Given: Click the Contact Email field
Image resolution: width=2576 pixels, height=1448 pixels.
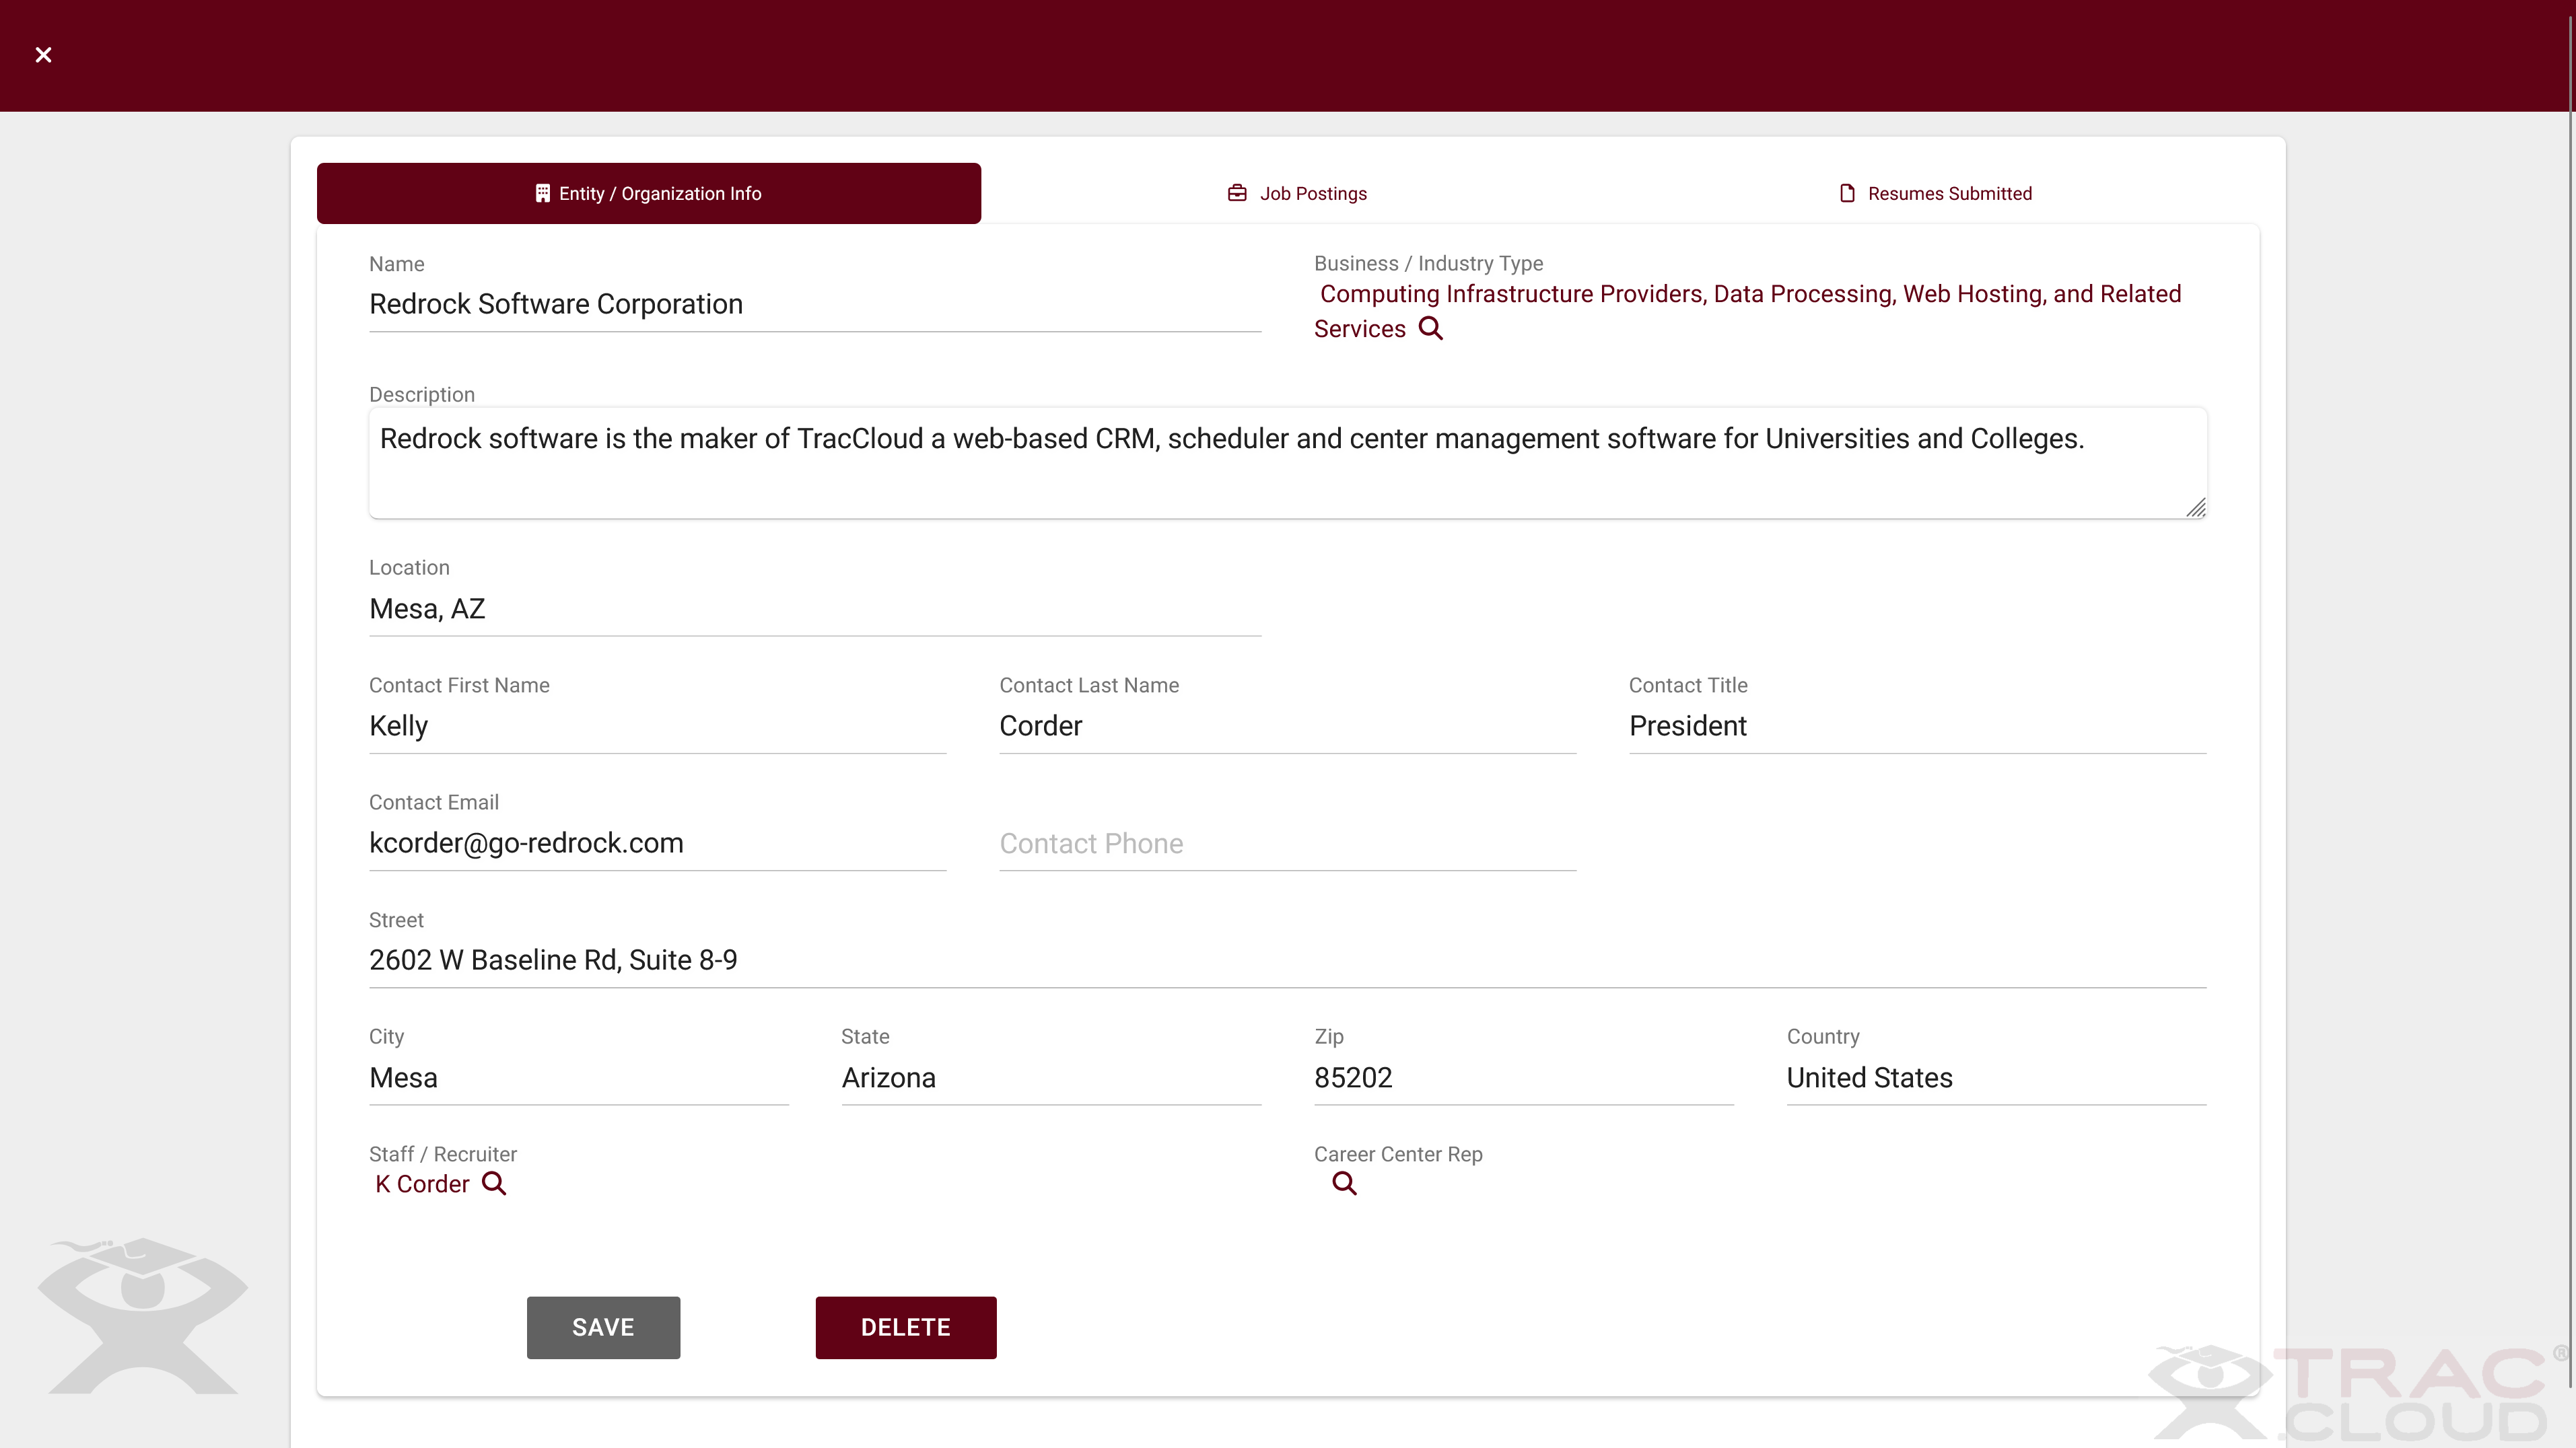Looking at the screenshot, I should pyautogui.click(x=656, y=843).
